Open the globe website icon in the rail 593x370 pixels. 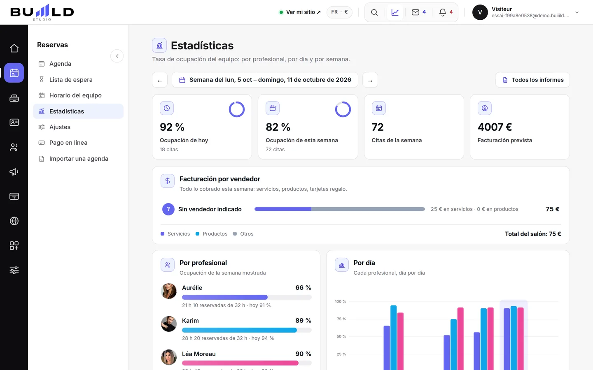(14, 221)
